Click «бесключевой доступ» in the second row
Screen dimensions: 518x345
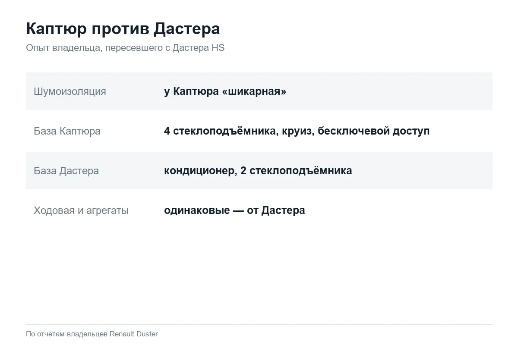[x=374, y=131]
